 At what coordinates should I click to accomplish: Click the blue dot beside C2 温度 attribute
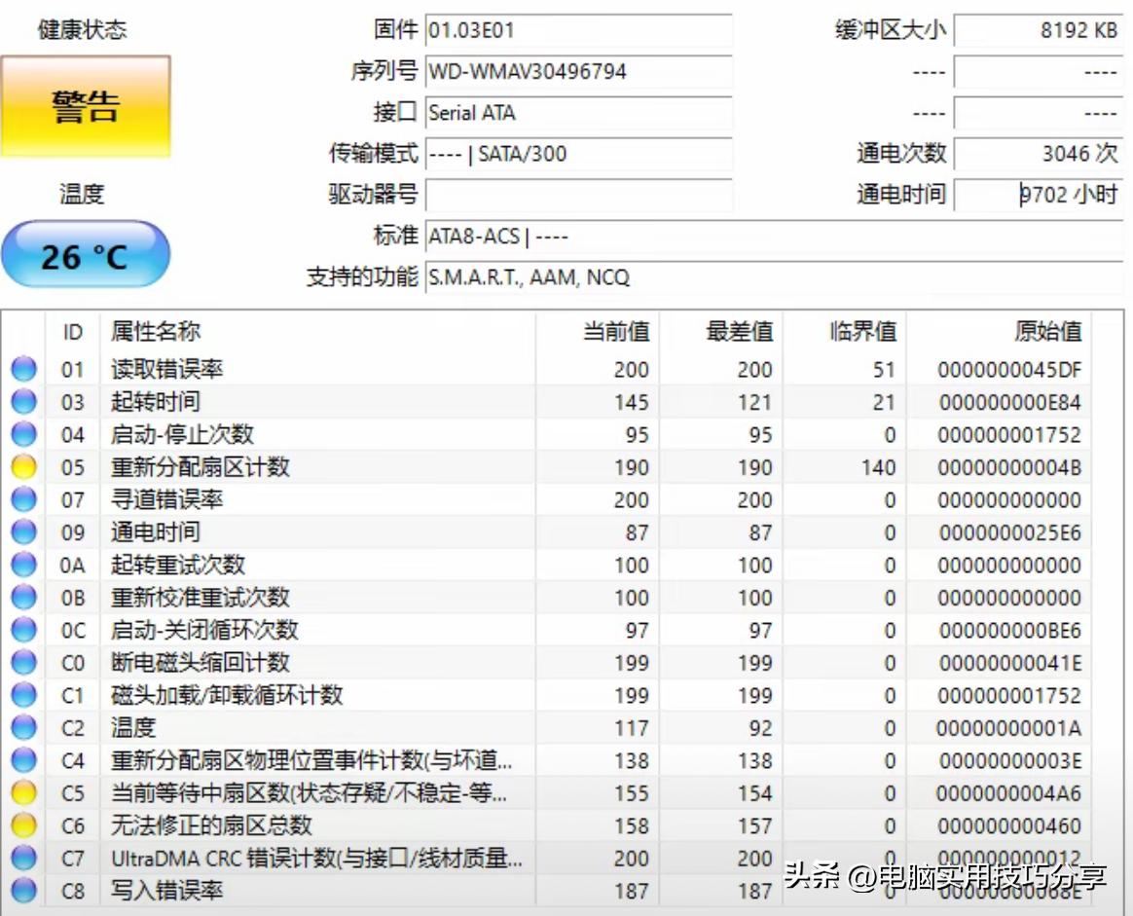point(21,727)
